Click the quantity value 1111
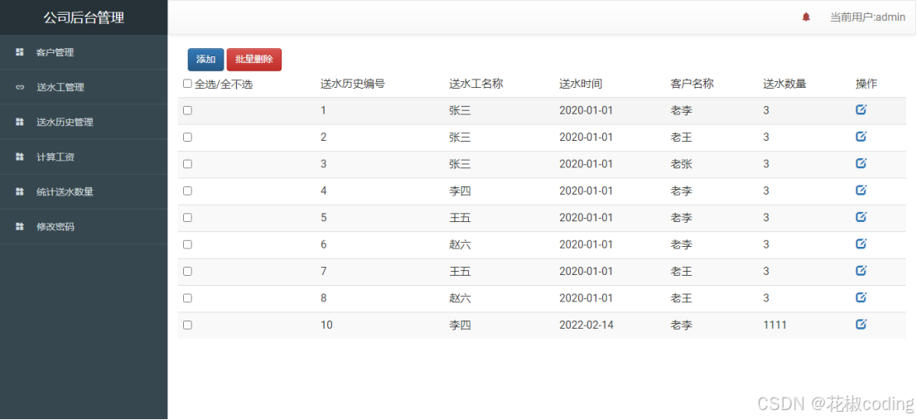 [x=775, y=325]
